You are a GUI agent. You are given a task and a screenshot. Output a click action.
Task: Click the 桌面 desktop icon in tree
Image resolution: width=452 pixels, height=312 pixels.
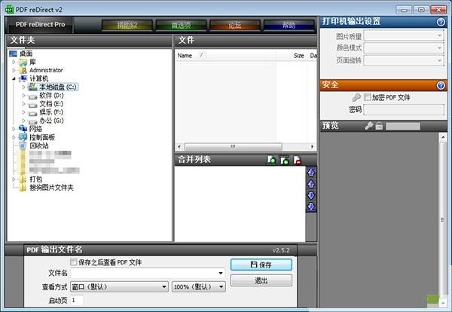14,54
